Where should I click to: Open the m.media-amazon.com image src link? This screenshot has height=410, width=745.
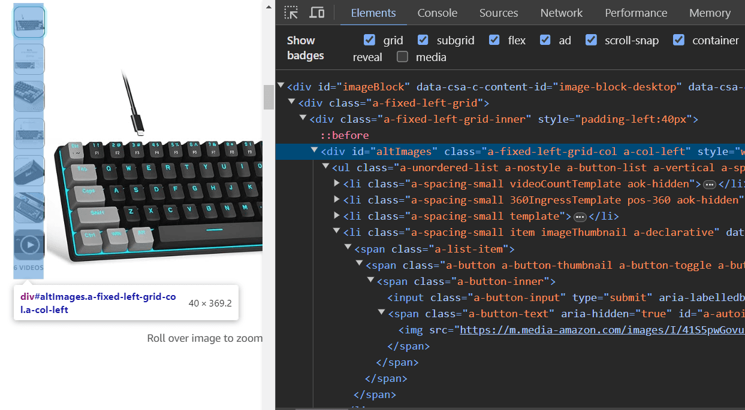point(602,330)
